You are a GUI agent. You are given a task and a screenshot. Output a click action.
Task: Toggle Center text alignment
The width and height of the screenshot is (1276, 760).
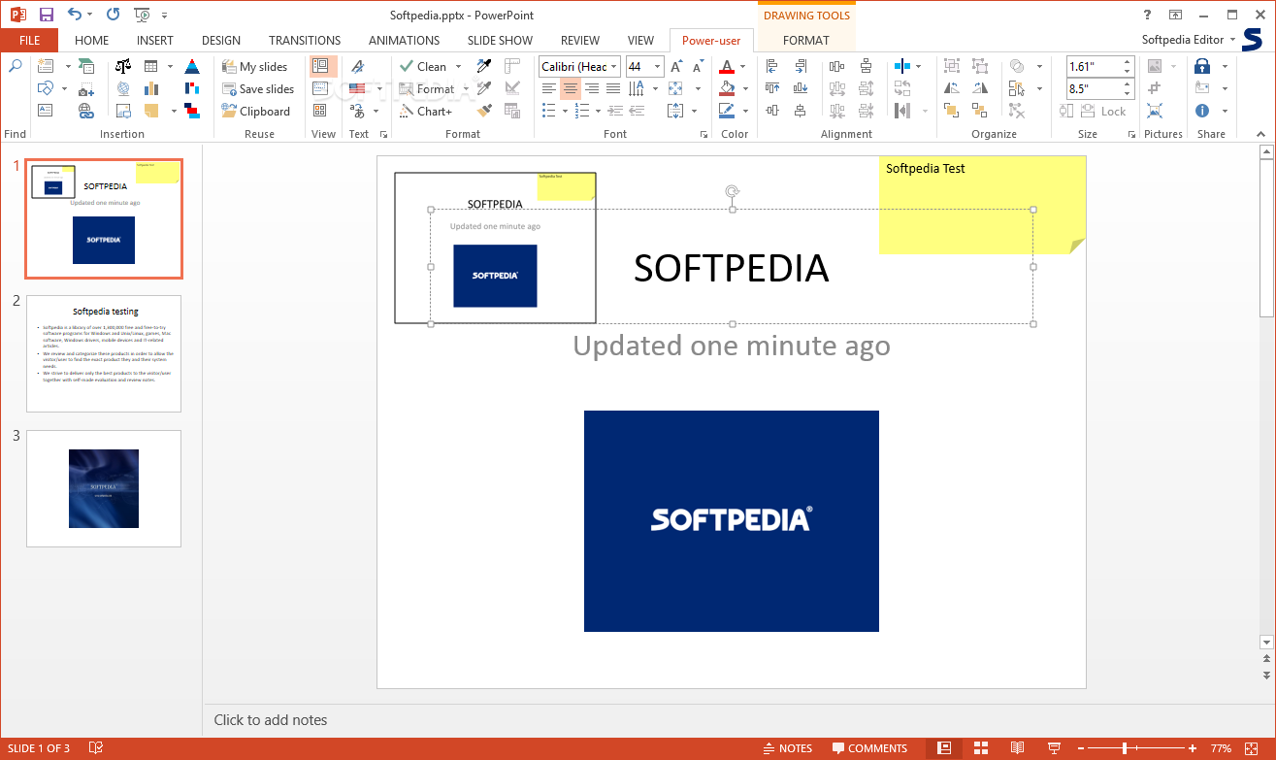click(570, 88)
